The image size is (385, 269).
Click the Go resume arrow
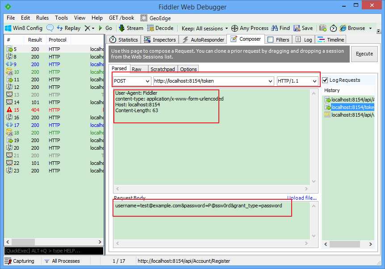point(100,28)
